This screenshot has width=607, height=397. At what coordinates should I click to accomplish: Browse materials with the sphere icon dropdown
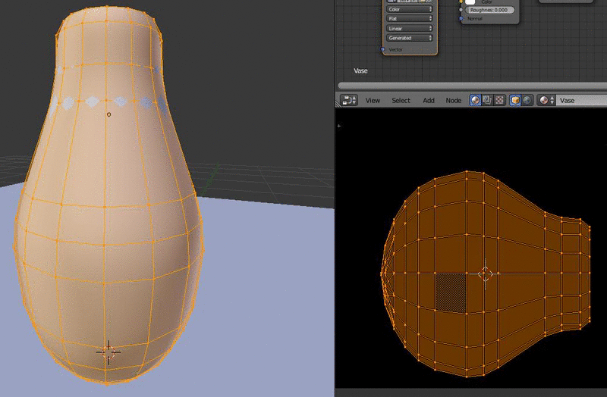click(546, 101)
